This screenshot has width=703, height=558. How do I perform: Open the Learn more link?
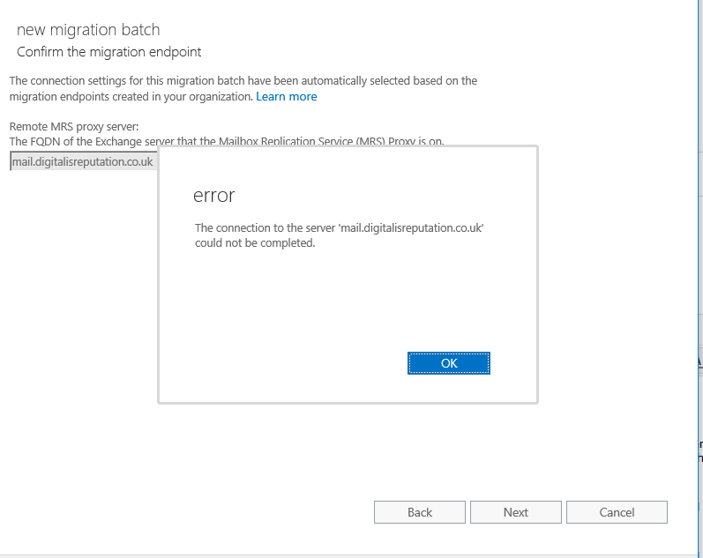coord(286,96)
